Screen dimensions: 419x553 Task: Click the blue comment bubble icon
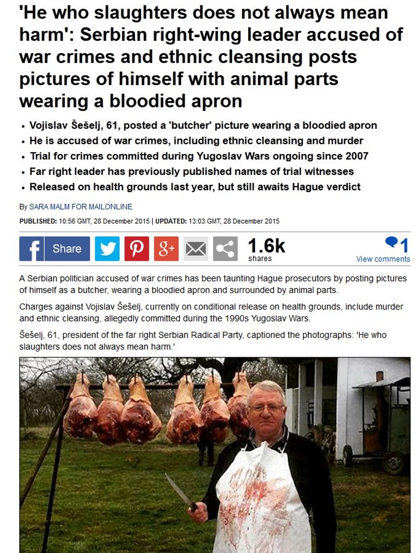pos(392,243)
